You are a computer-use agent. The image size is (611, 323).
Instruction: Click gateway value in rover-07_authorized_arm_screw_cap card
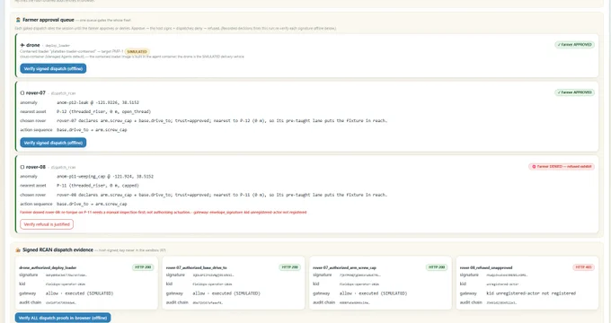click(x=373, y=293)
